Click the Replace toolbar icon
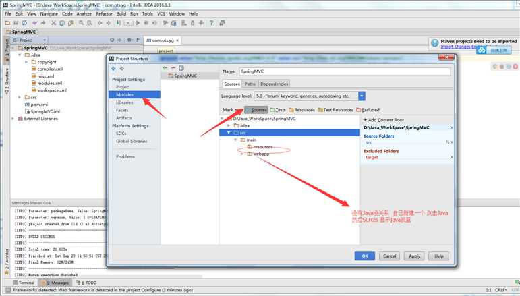This screenshot has width=520, height=296. pyautogui.click(x=89, y=23)
